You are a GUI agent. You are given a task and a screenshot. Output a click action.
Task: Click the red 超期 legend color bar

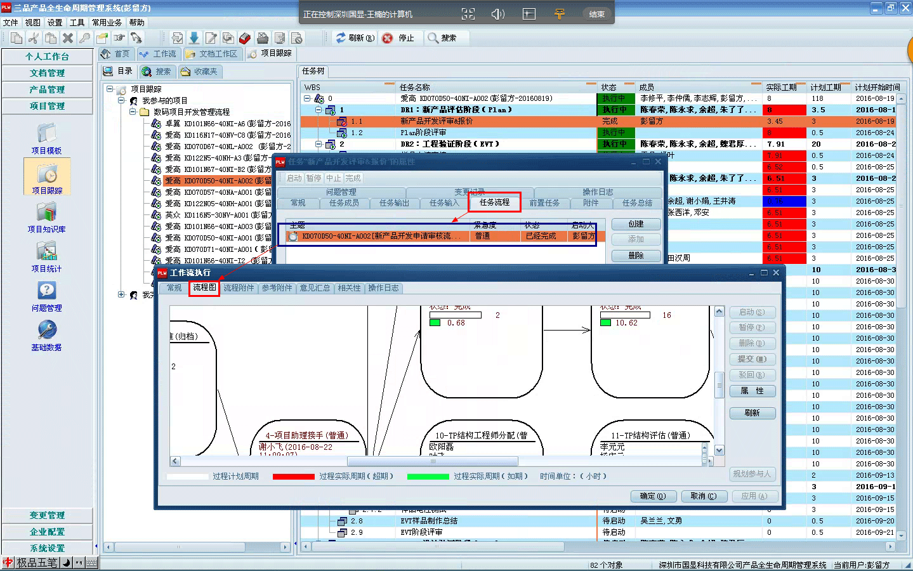click(x=293, y=476)
